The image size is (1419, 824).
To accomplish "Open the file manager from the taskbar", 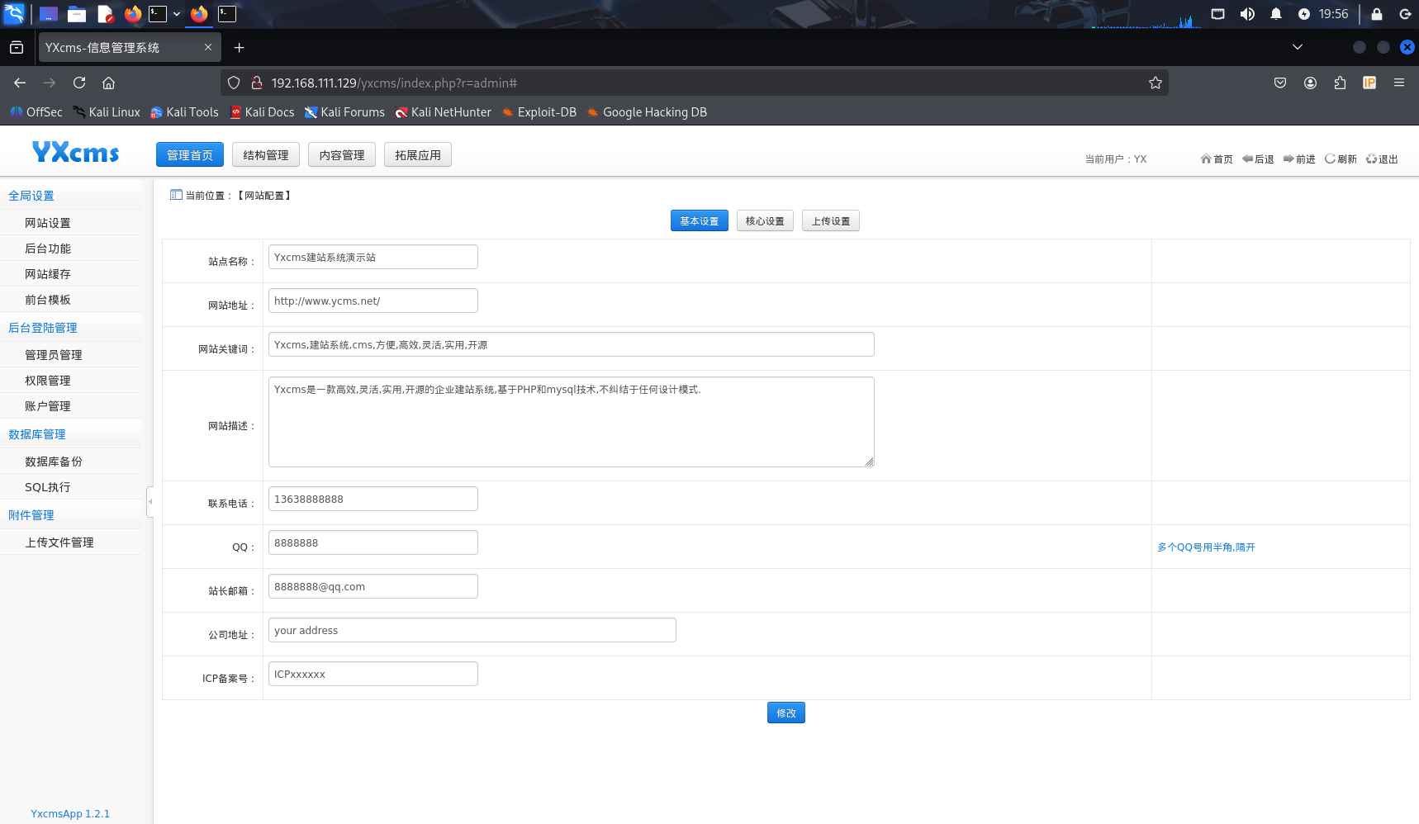I will click(x=77, y=14).
